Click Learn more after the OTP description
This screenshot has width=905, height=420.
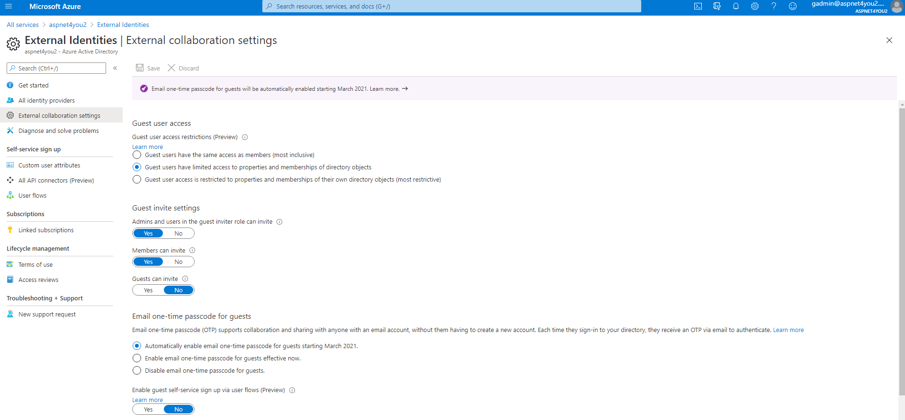click(789, 330)
